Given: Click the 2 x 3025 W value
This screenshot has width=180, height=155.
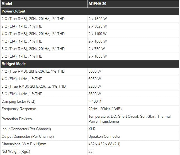Looking at the screenshot, I should click(98, 26).
